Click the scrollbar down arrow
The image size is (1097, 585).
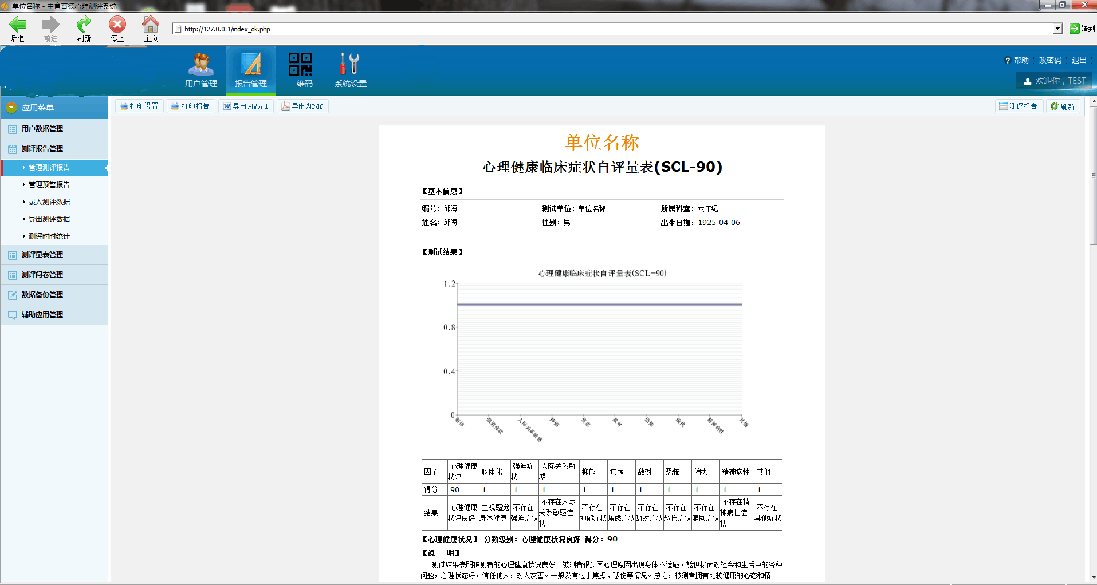[x=1093, y=578]
